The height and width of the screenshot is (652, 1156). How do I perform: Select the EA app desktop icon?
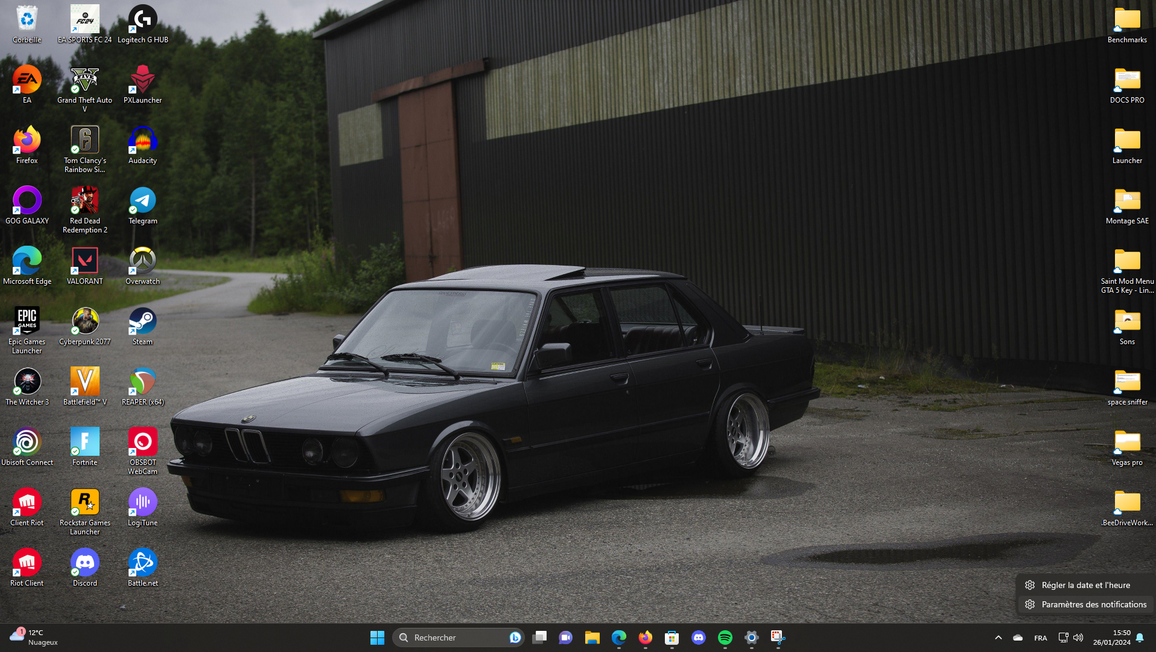pyautogui.click(x=27, y=85)
